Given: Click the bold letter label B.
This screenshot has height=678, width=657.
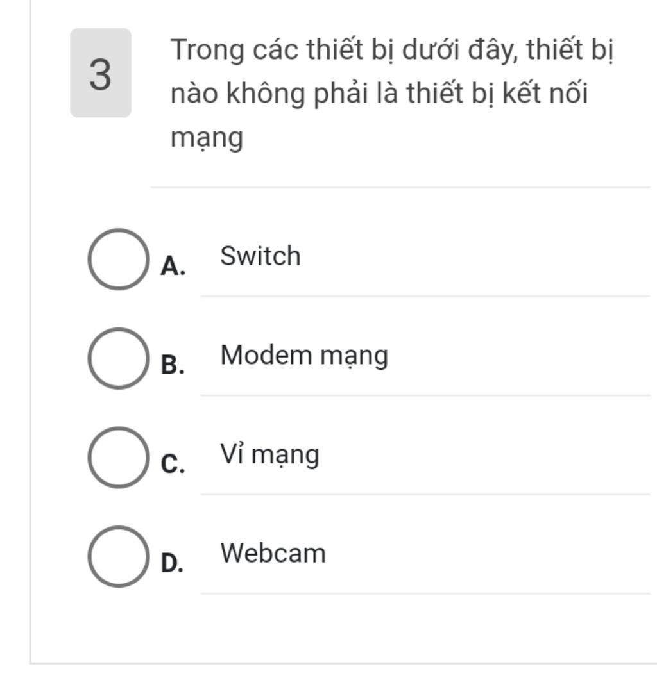Looking at the screenshot, I should [x=173, y=365].
